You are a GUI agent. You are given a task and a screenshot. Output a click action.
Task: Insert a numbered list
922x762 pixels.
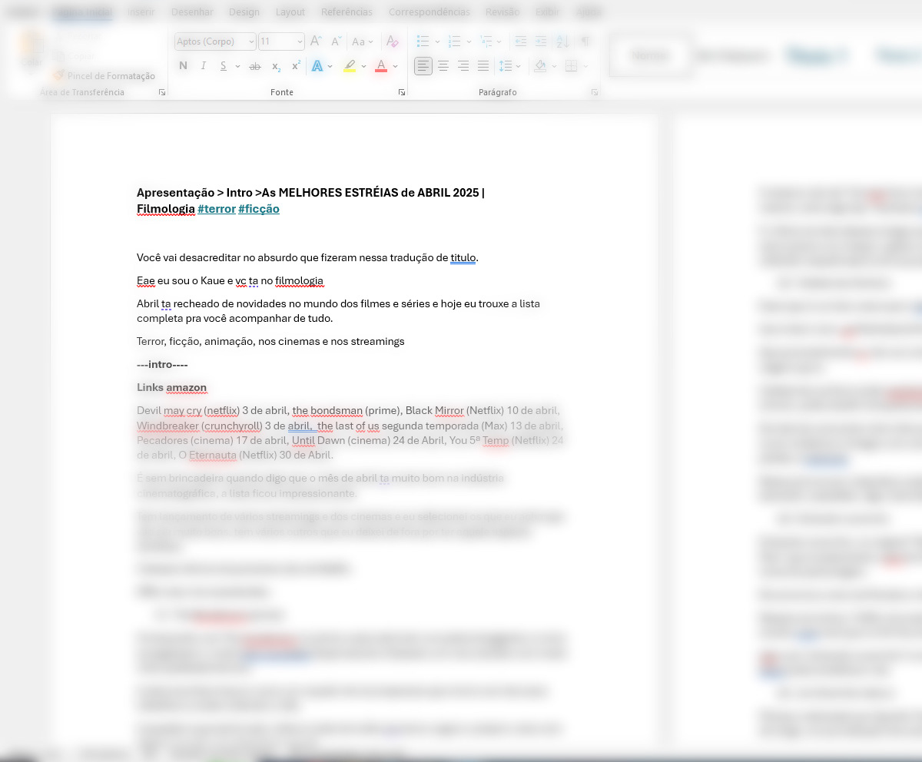[455, 41]
